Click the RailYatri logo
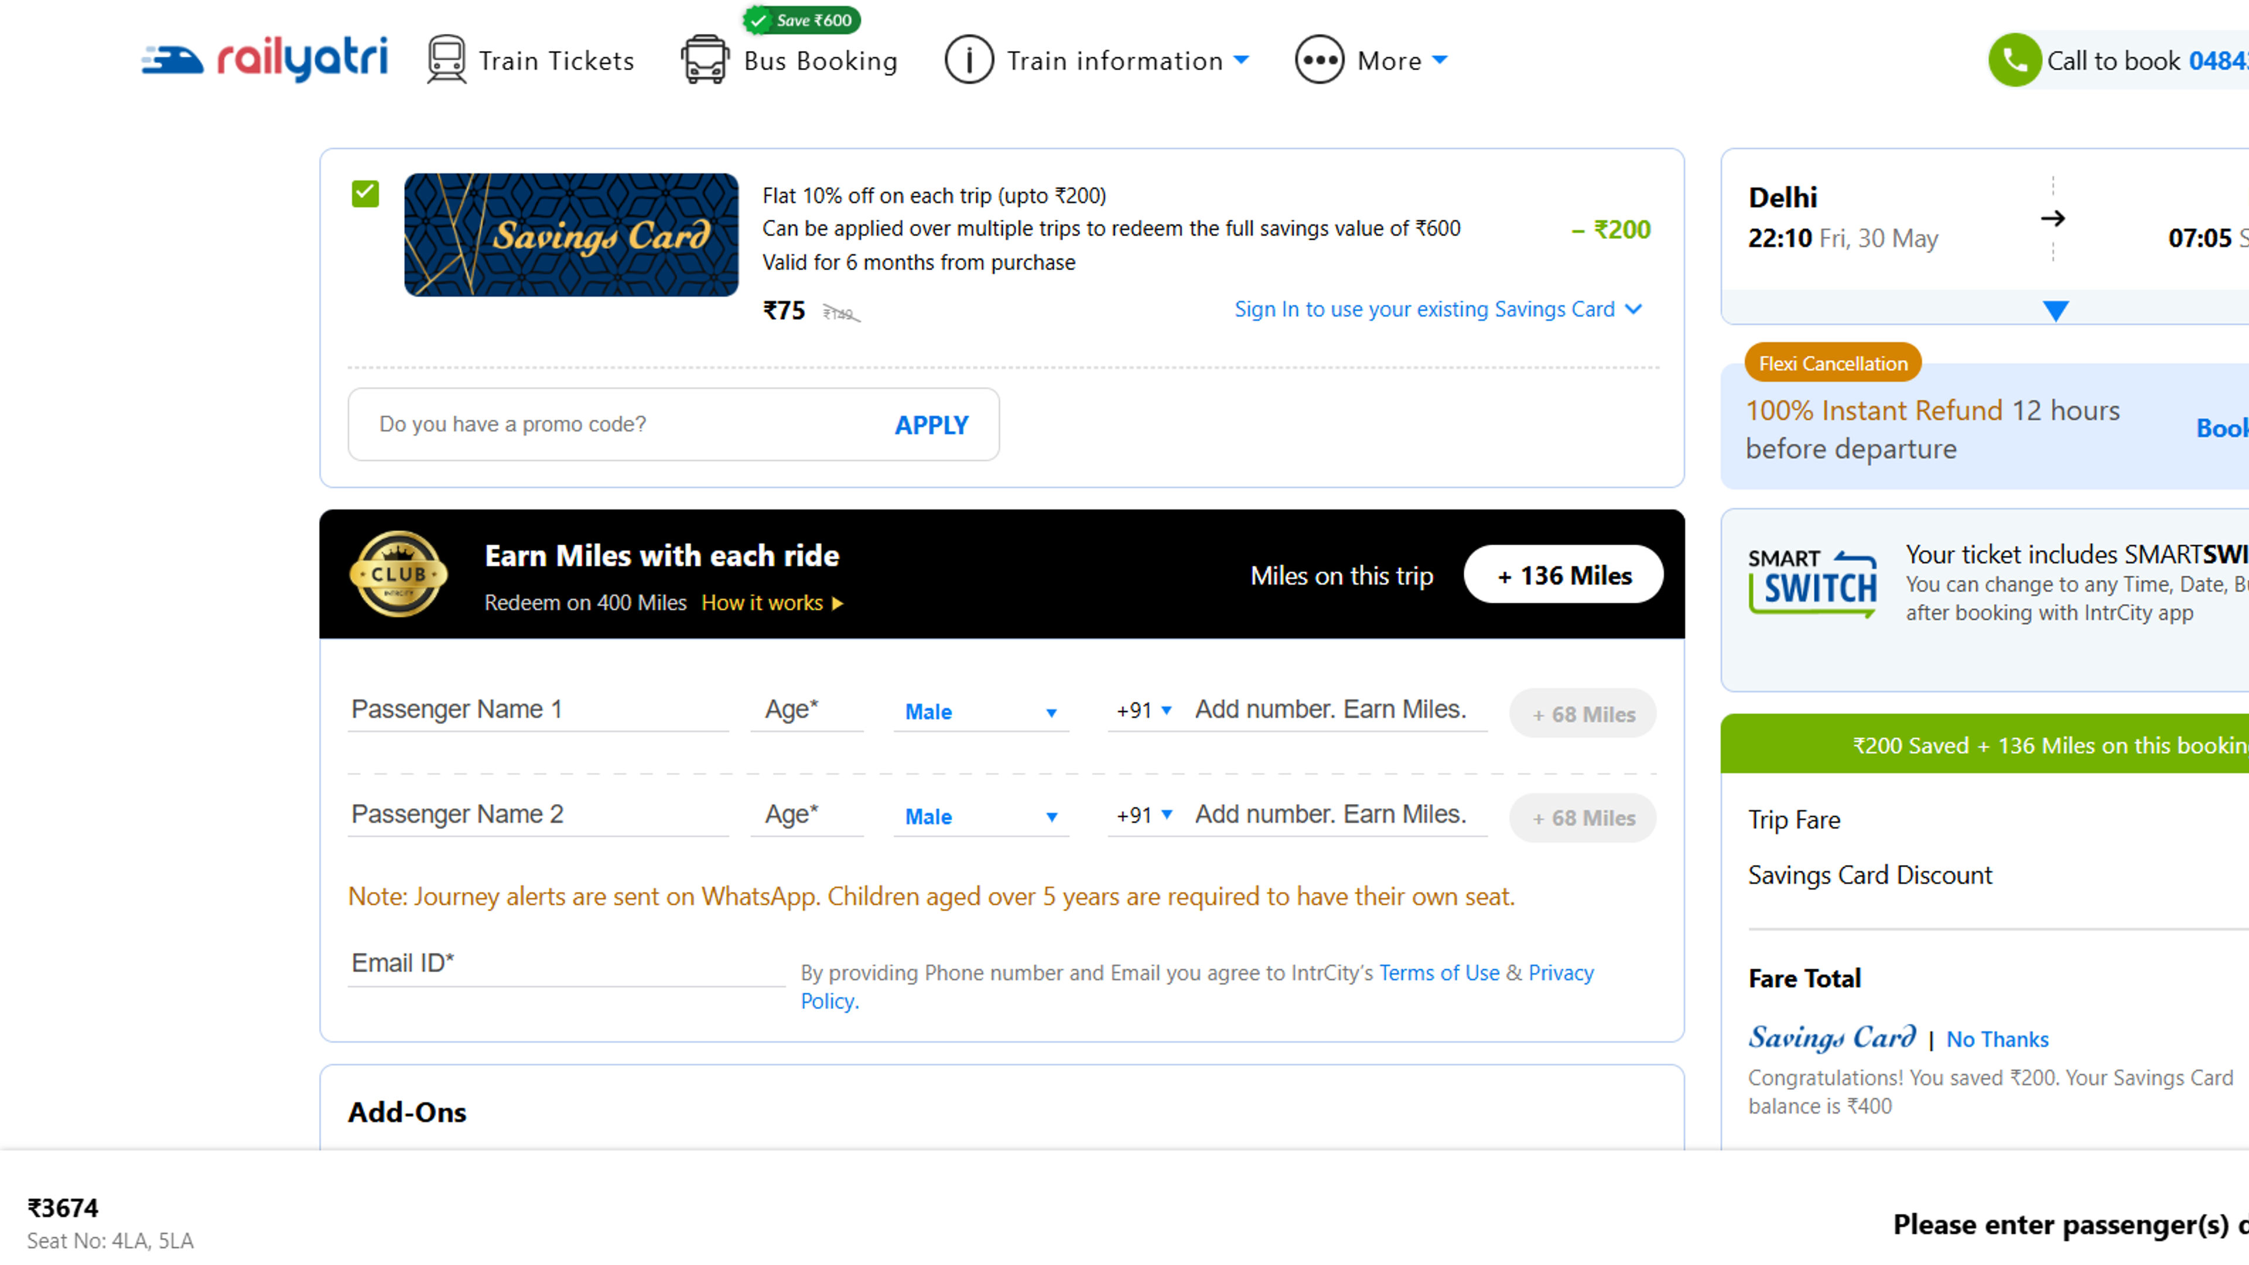Viewport: 2249px width, 1265px height. (x=265, y=59)
